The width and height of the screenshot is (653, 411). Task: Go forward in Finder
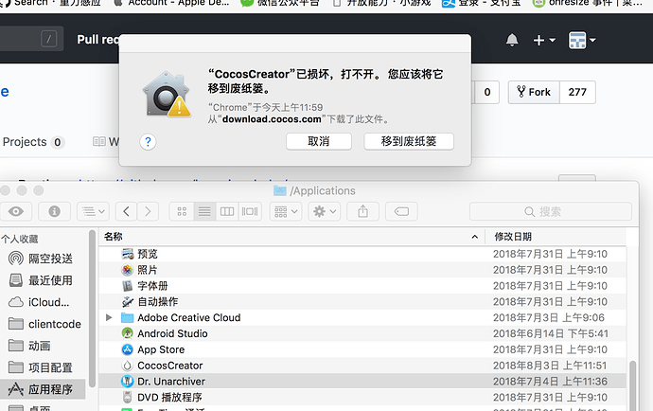[148, 211]
